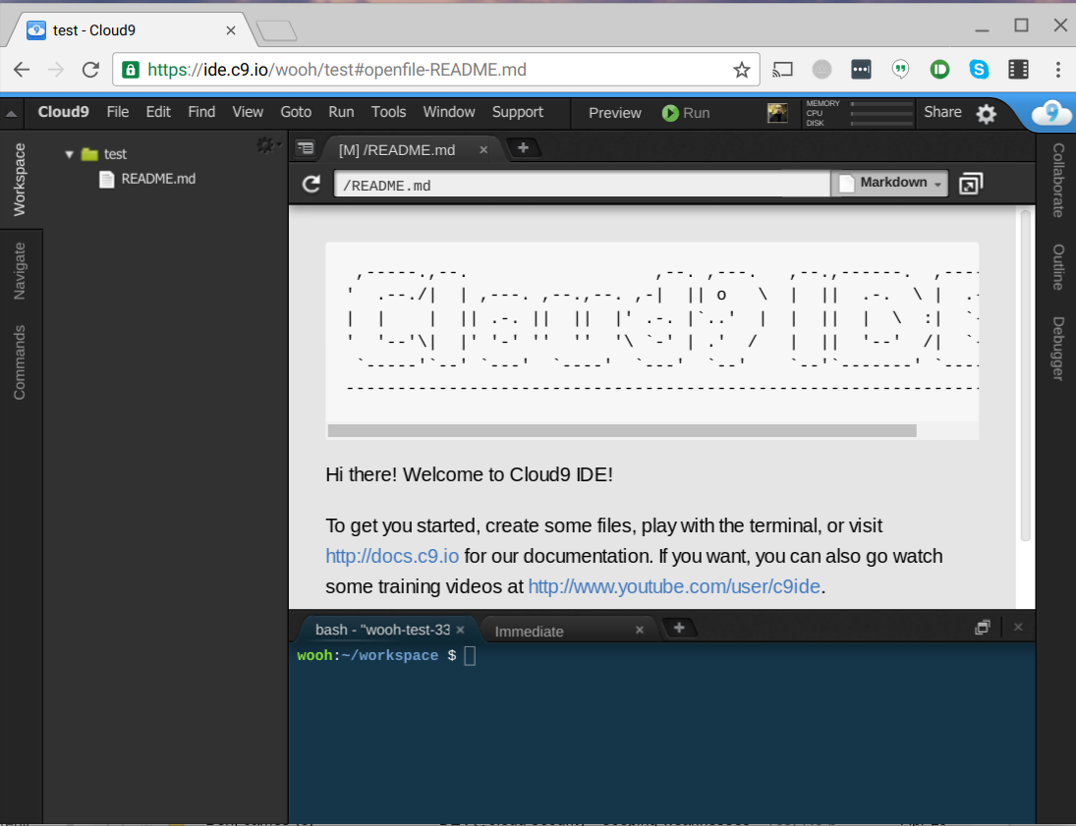Click the film strip extension icon
Viewport: 1076px width, 826px height.
(x=1018, y=70)
